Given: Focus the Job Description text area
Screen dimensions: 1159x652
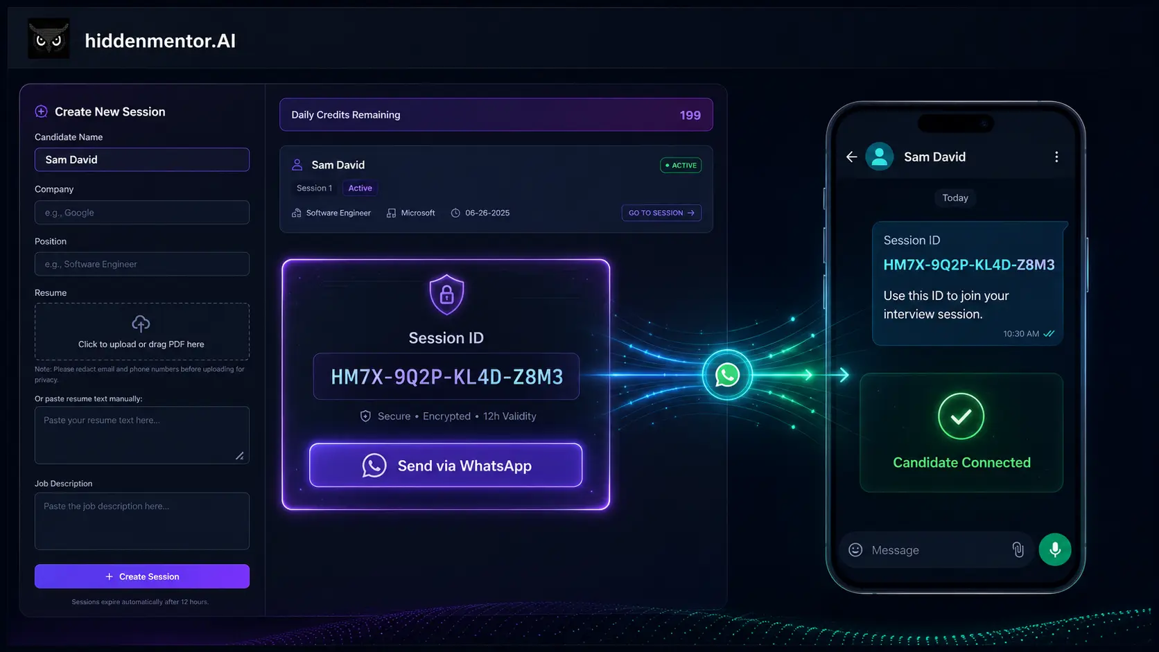Looking at the screenshot, I should [x=142, y=521].
